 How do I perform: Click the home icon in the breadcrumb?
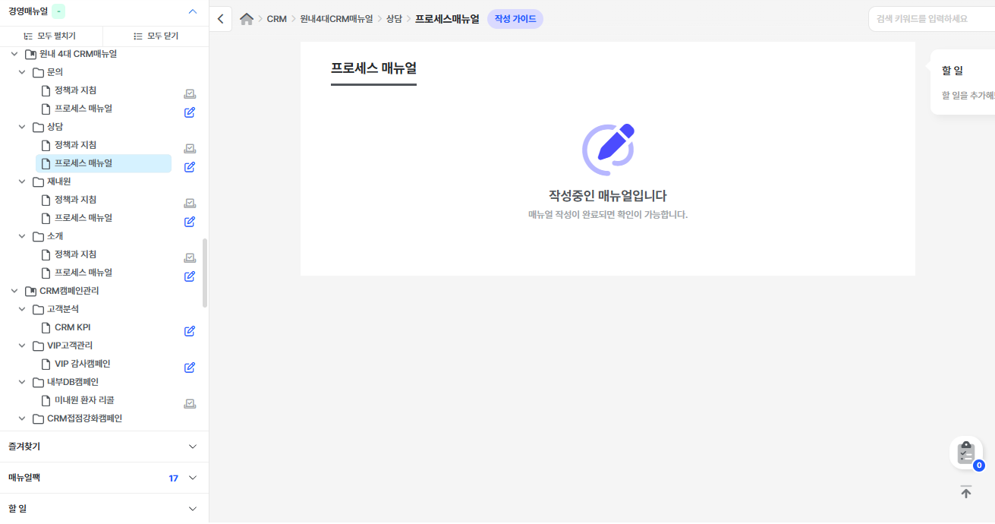tap(247, 18)
